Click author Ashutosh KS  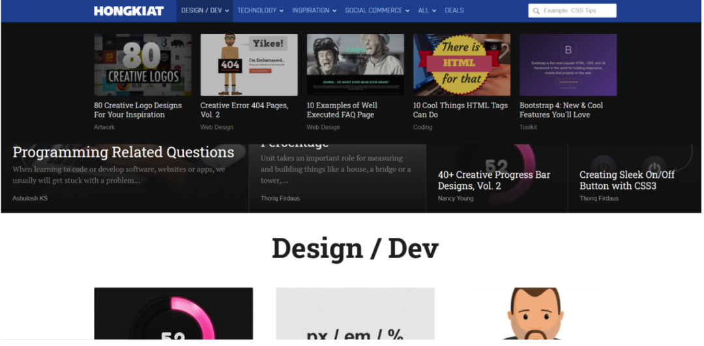pyautogui.click(x=30, y=198)
